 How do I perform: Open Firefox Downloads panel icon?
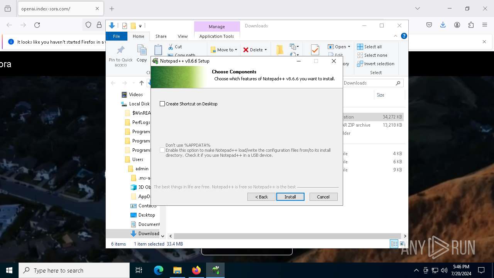tap(443, 25)
